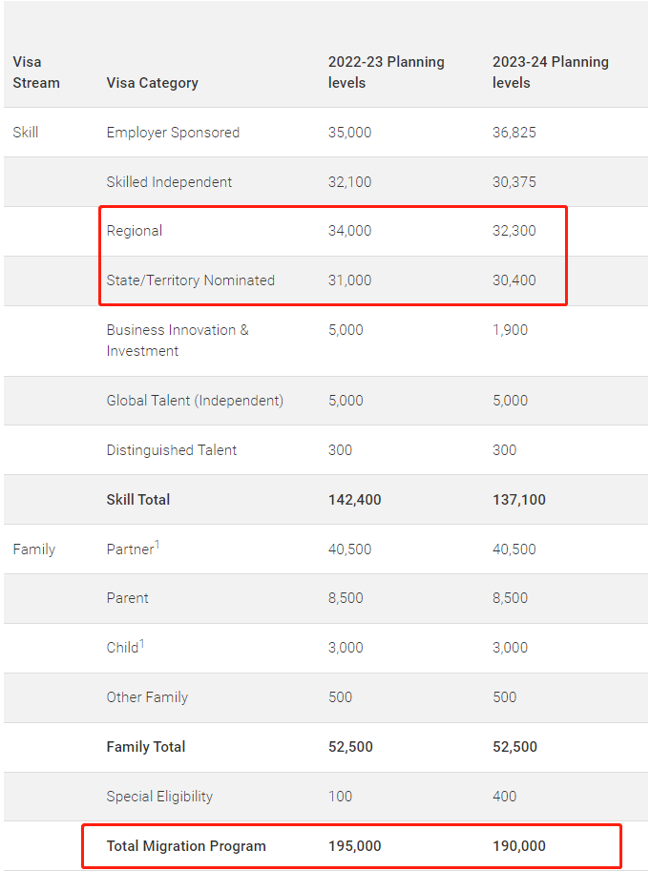Click Business Innovation & Investment label

(x=178, y=340)
